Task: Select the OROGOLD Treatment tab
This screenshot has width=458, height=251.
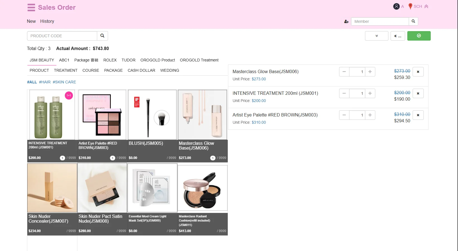Action: pos(199,60)
